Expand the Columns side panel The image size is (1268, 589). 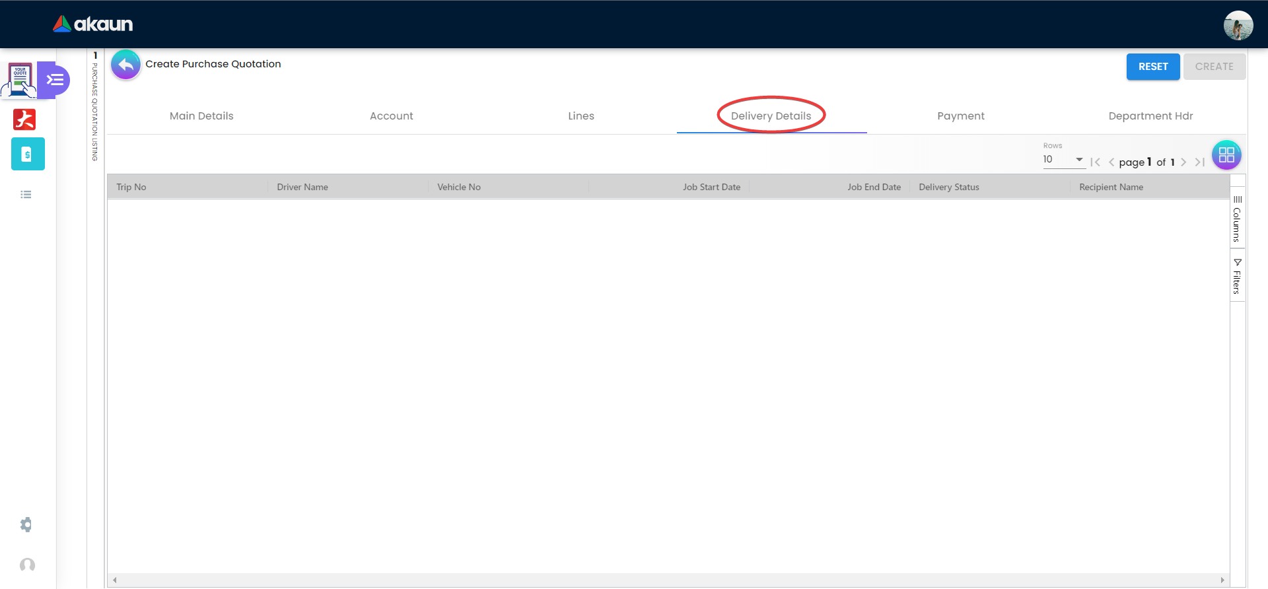click(1238, 219)
